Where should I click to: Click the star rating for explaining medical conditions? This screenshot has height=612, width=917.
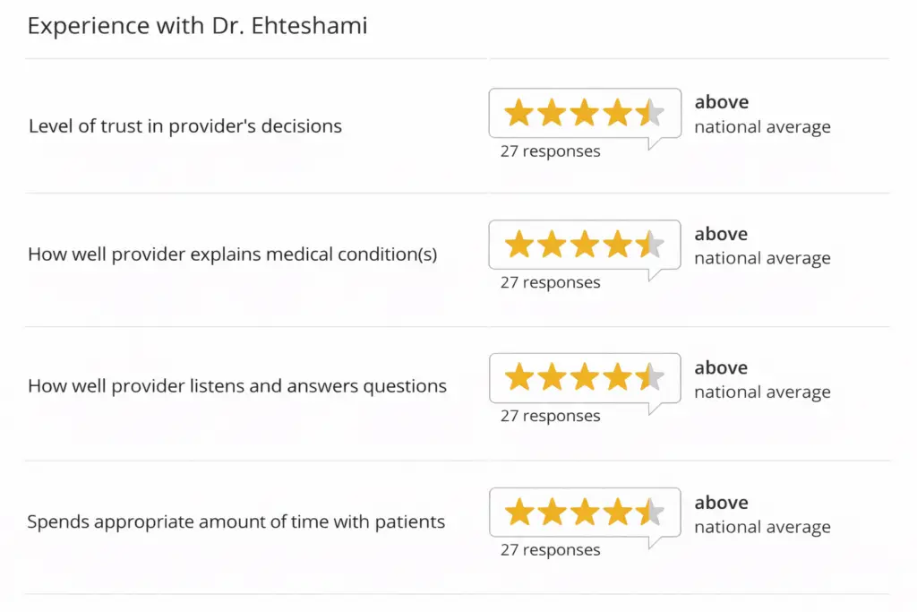coord(584,245)
